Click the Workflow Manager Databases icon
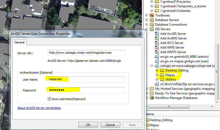 [152, 98]
